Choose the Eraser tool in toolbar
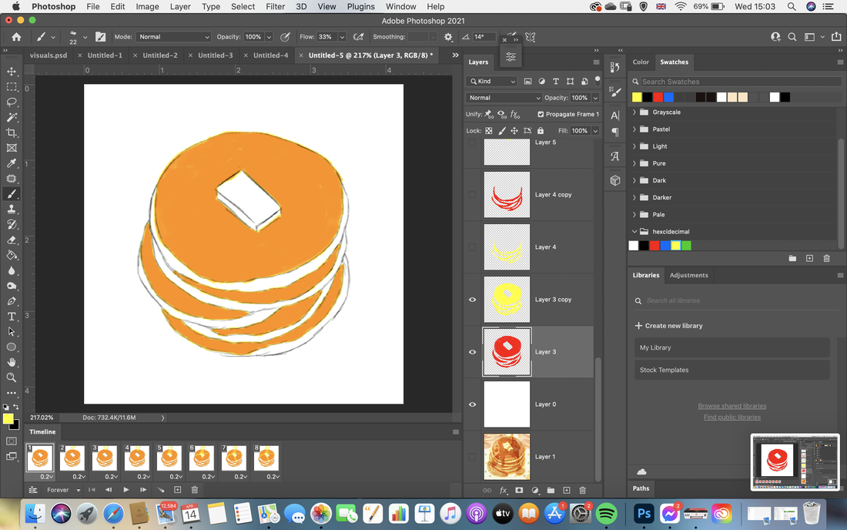This screenshot has width=847, height=530. click(12, 240)
